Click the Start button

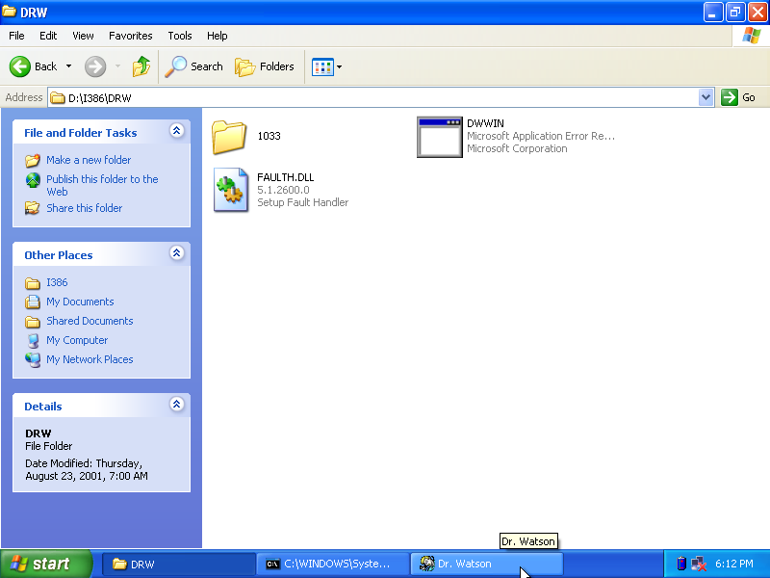[44, 564]
